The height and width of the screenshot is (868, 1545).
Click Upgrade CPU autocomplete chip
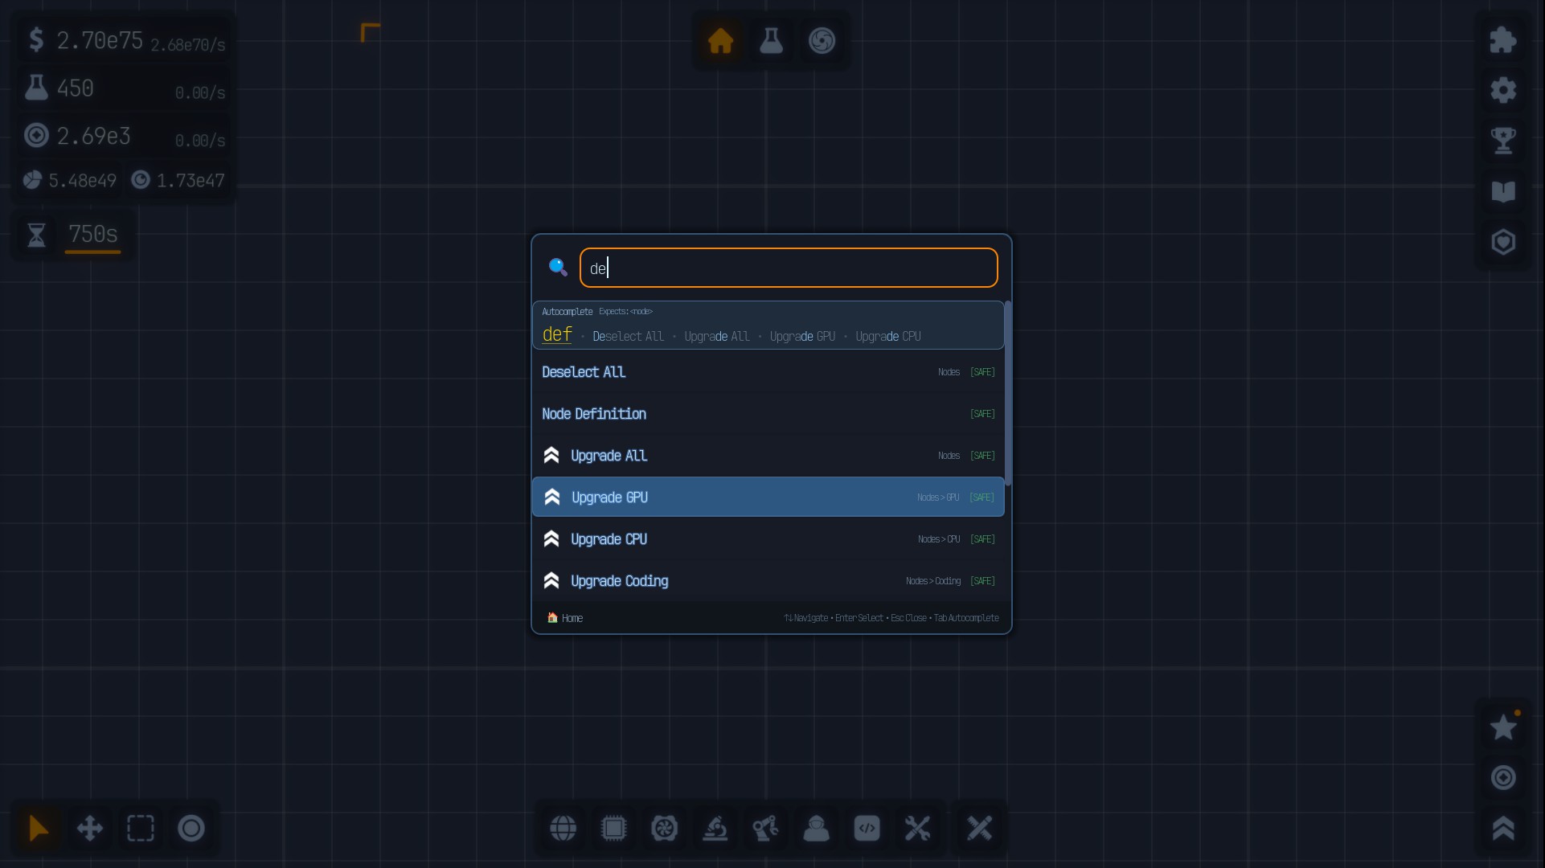coord(887,337)
